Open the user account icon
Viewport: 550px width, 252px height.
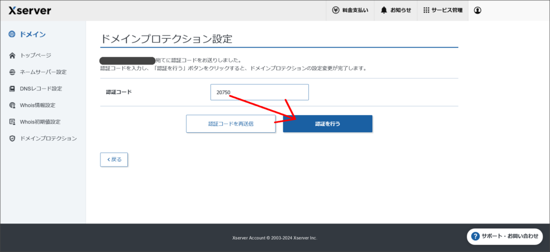[x=477, y=11]
